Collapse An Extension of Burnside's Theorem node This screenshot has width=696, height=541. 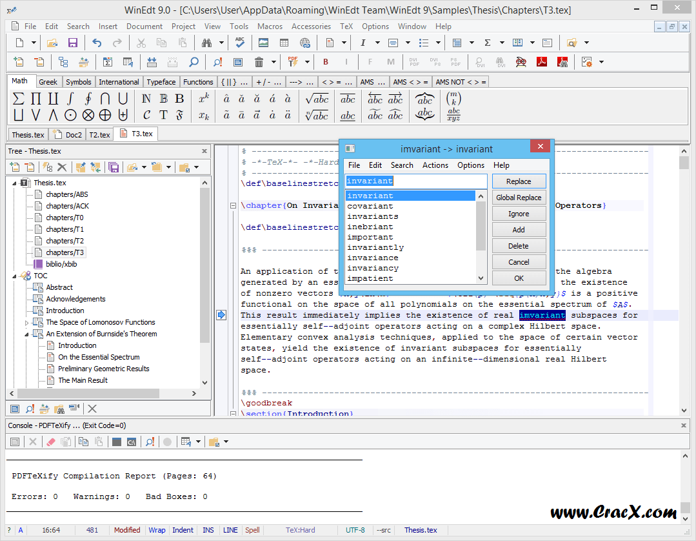coord(26,334)
